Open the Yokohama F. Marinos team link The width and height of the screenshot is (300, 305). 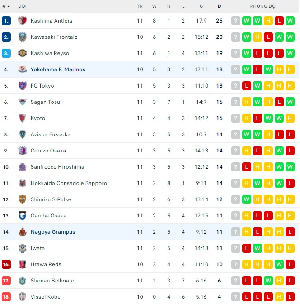[58, 69]
